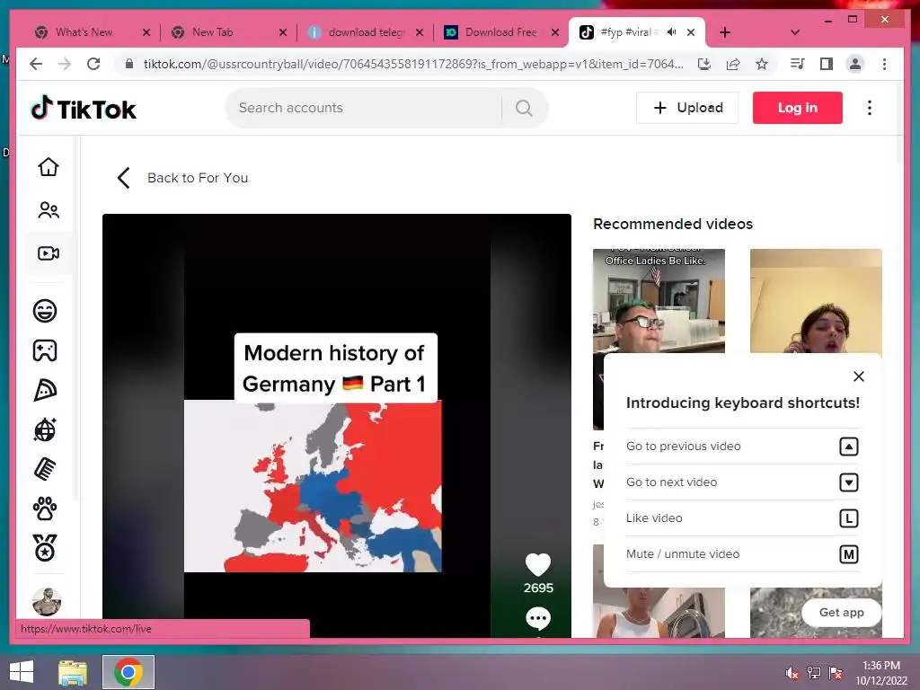Reload the page with the refresh icon
The height and width of the screenshot is (690, 920).
[x=93, y=64]
